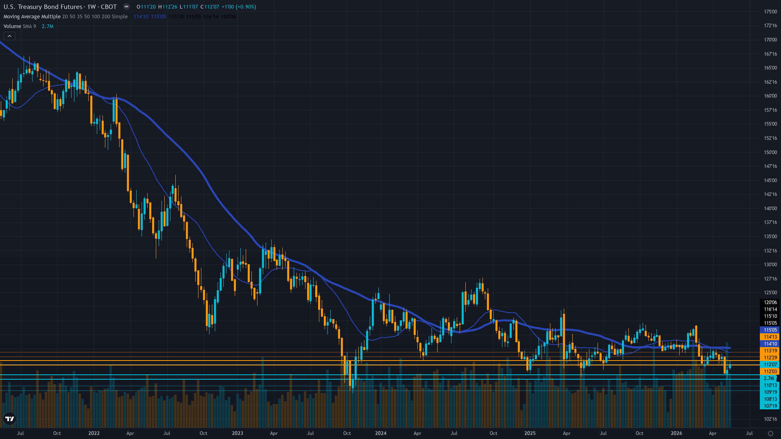
Task: Click the 147'16 price scale label
Action: coord(770,166)
